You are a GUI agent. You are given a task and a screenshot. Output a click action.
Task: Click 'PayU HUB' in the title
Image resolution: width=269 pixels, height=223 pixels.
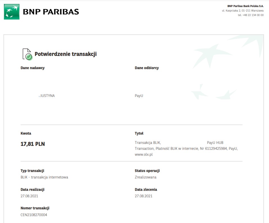point(215,143)
